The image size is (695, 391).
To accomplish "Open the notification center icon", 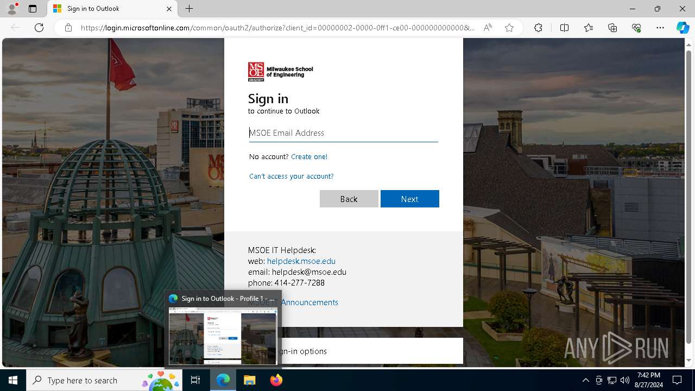I will (x=677, y=380).
